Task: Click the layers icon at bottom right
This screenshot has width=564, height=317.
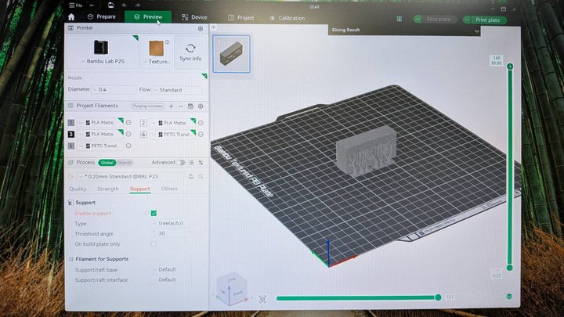Action: tap(509, 296)
